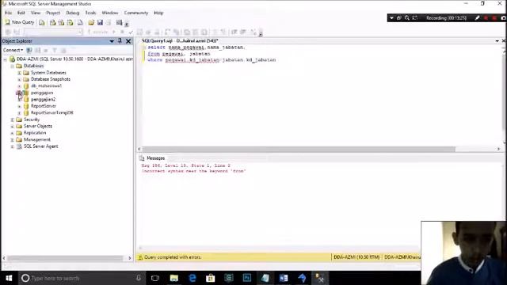This screenshot has width=507, height=285.
Task: Open the File menu
Action: 9,13
